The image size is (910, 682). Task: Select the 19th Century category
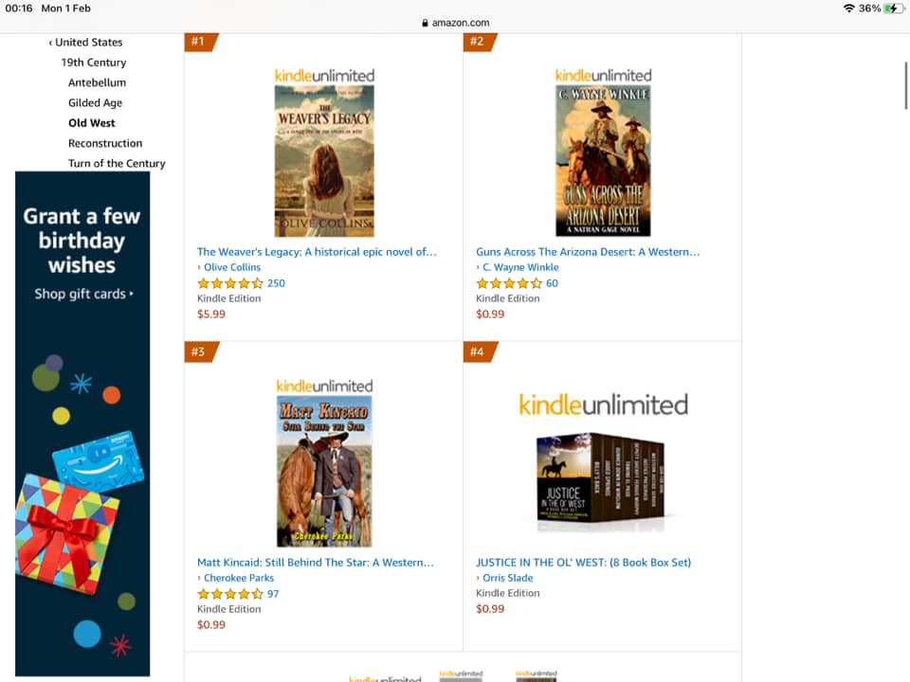pyautogui.click(x=94, y=63)
